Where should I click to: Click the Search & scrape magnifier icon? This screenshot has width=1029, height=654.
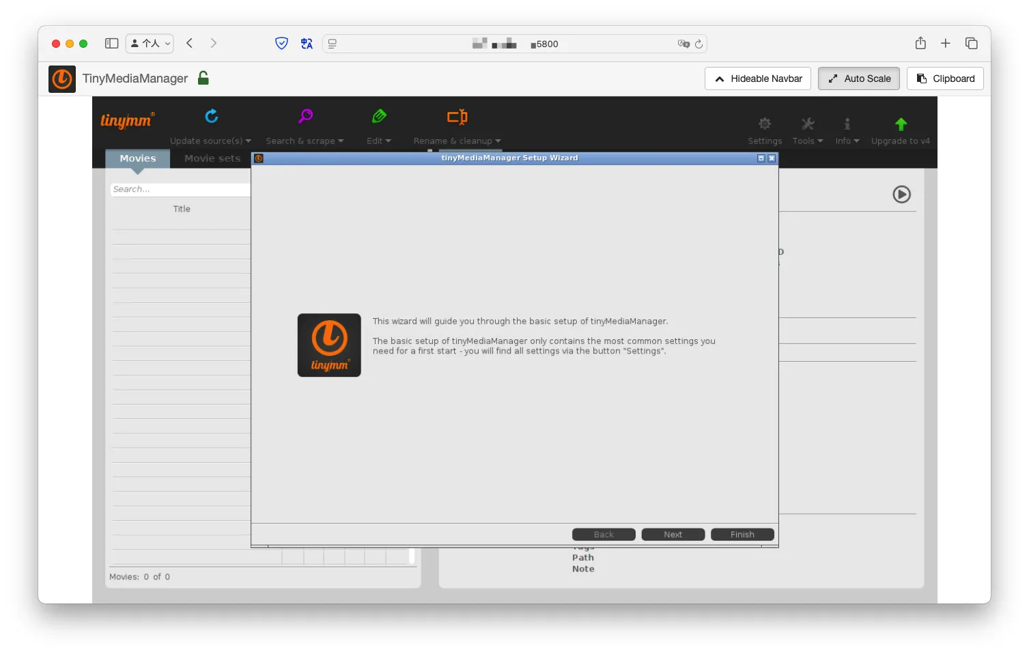[305, 116]
